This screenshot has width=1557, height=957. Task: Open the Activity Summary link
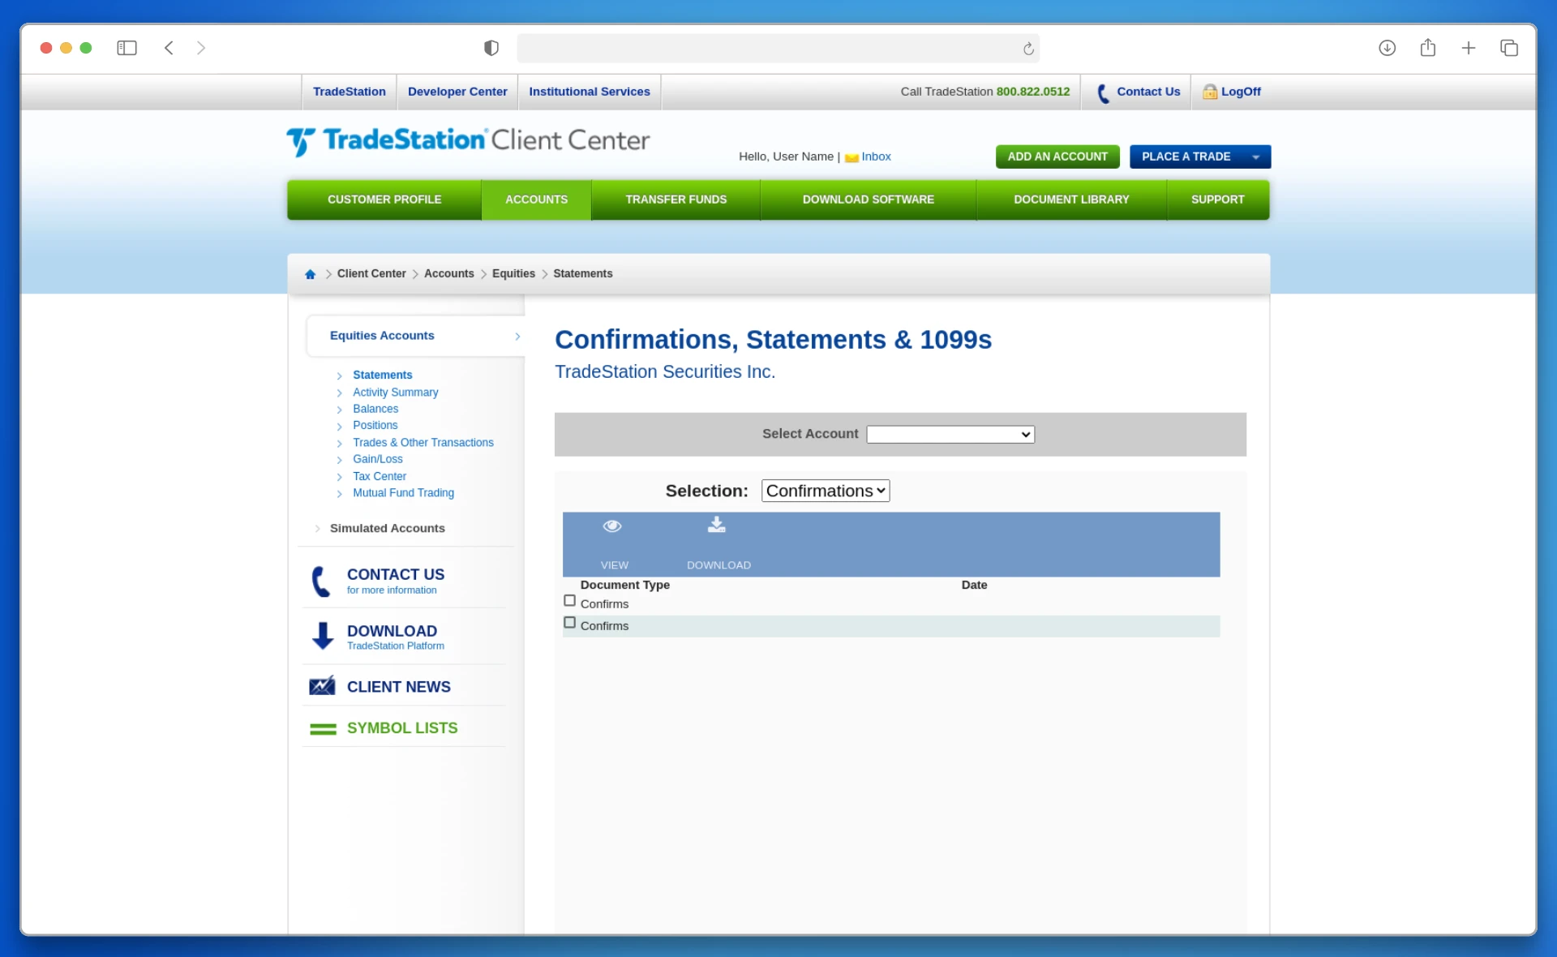(x=395, y=392)
